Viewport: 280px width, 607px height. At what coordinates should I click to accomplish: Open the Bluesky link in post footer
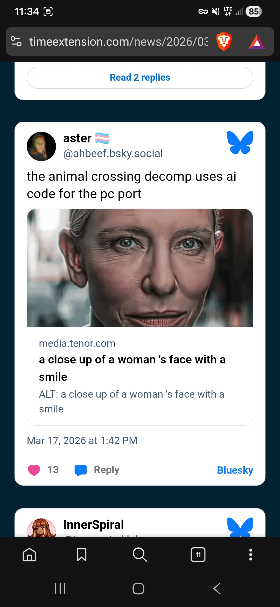pyautogui.click(x=235, y=470)
